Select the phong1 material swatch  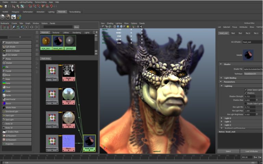70,42
